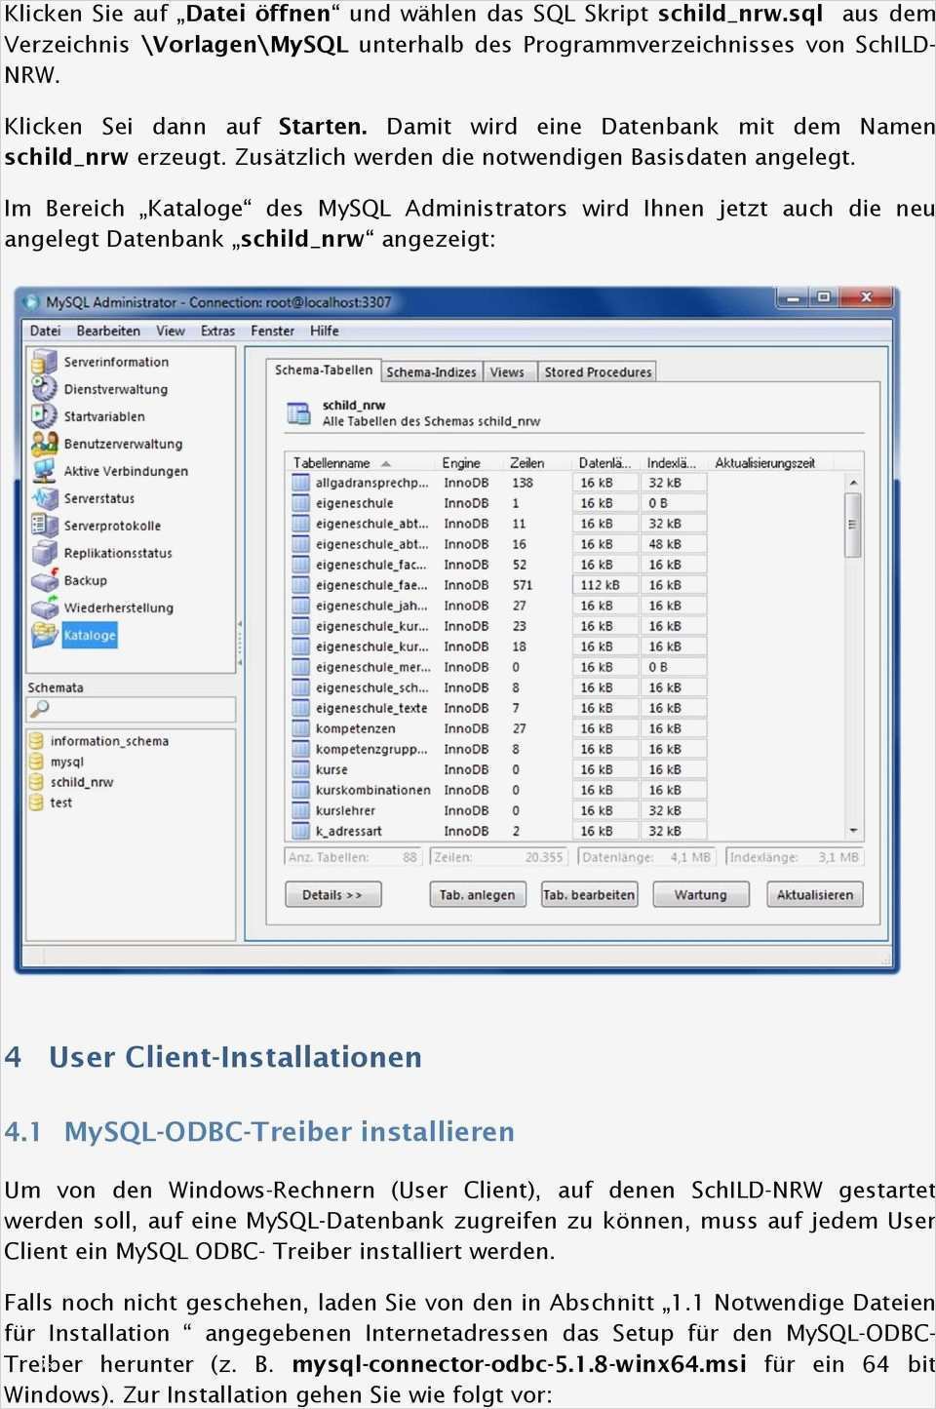Select the mysql database icon

tap(37, 762)
